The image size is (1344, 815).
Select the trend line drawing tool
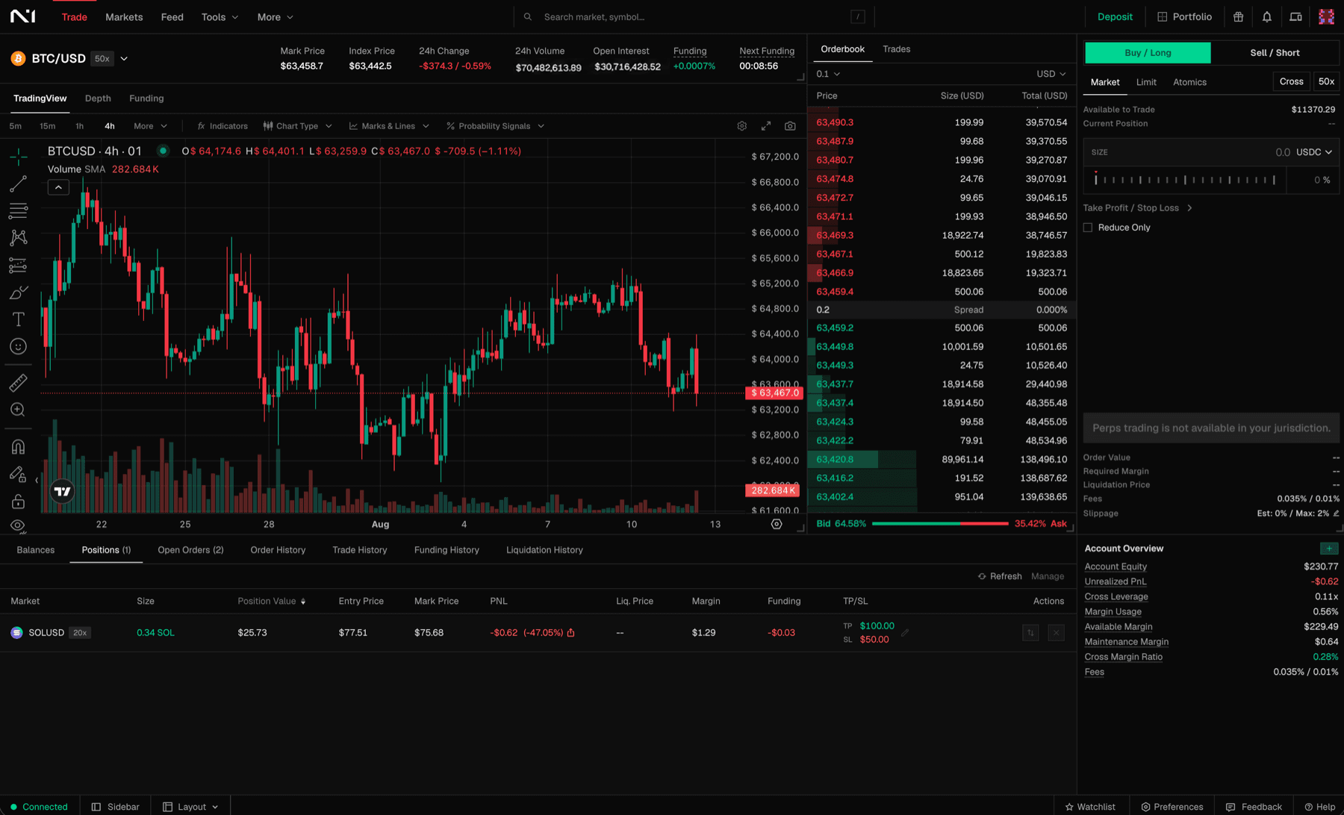tap(19, 184)
